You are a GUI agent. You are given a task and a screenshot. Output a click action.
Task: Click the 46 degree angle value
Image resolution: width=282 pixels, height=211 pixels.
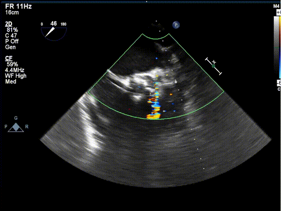tap(54, 22)
